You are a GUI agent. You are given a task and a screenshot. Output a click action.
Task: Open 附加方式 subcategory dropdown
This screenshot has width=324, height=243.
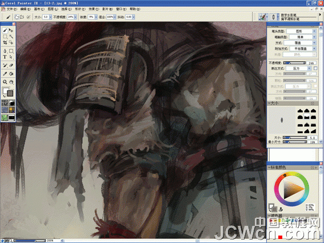(x=303, y=49)
